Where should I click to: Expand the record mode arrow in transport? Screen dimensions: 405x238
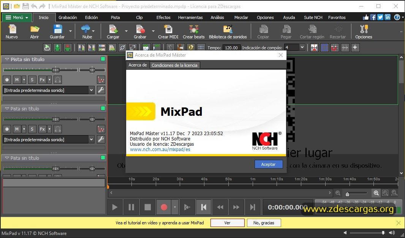[x=175, y=207]
